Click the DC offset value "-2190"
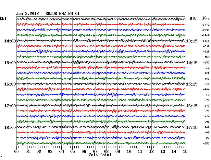 [x=205, y=30]
